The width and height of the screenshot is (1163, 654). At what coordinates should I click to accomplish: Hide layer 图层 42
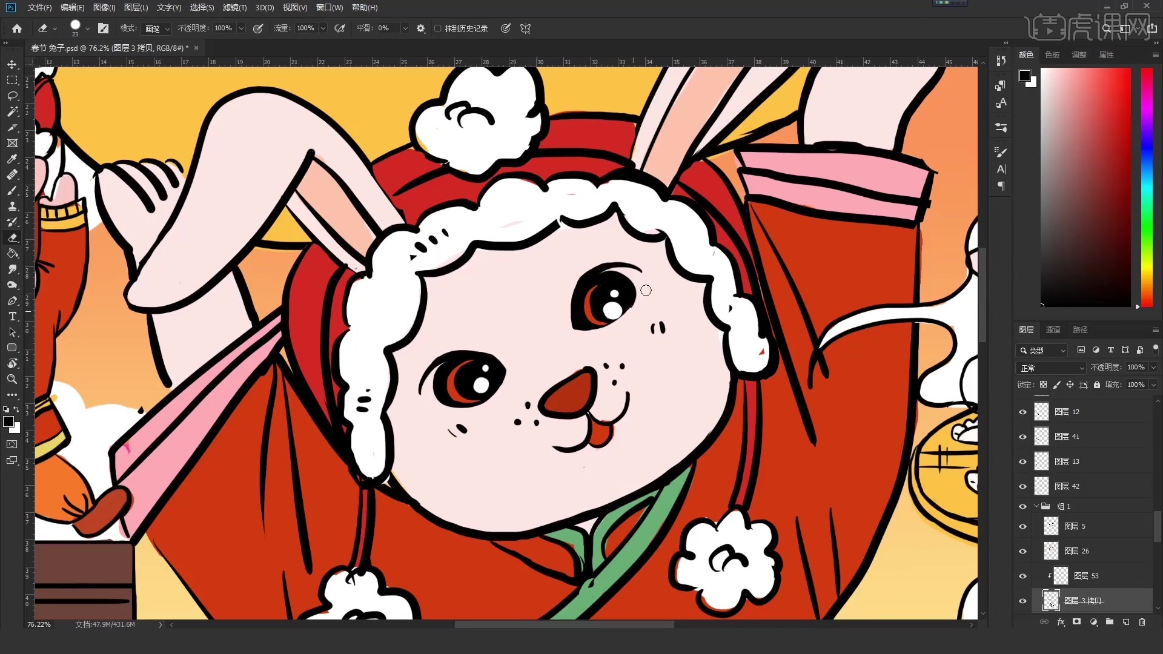(1022, 486)
